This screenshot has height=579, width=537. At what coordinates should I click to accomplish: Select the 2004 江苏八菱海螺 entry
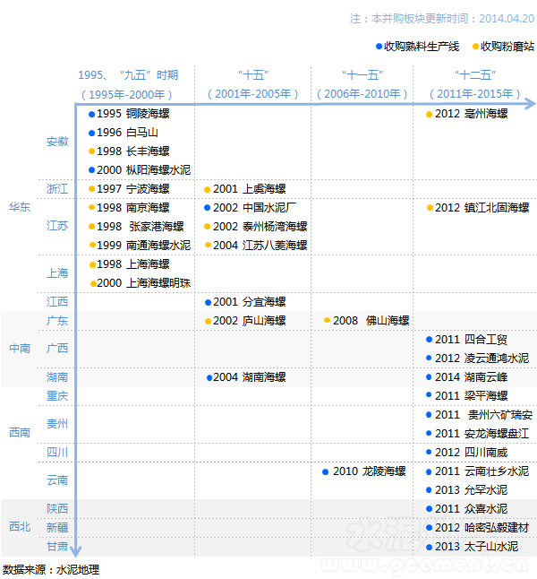click(x=256, y=246)
